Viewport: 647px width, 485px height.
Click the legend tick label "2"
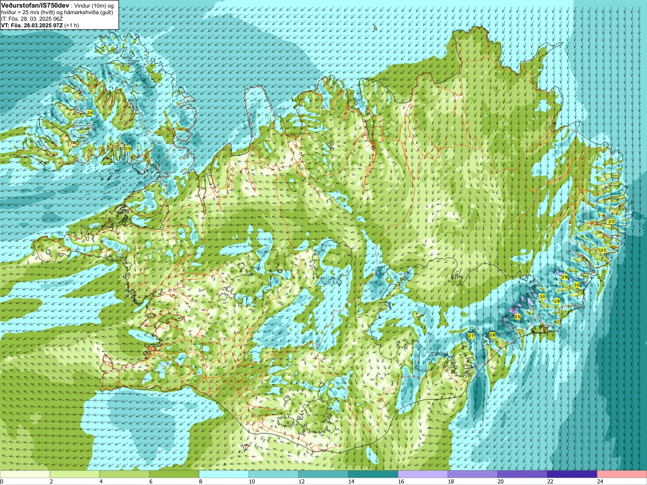tap(51, 481)
